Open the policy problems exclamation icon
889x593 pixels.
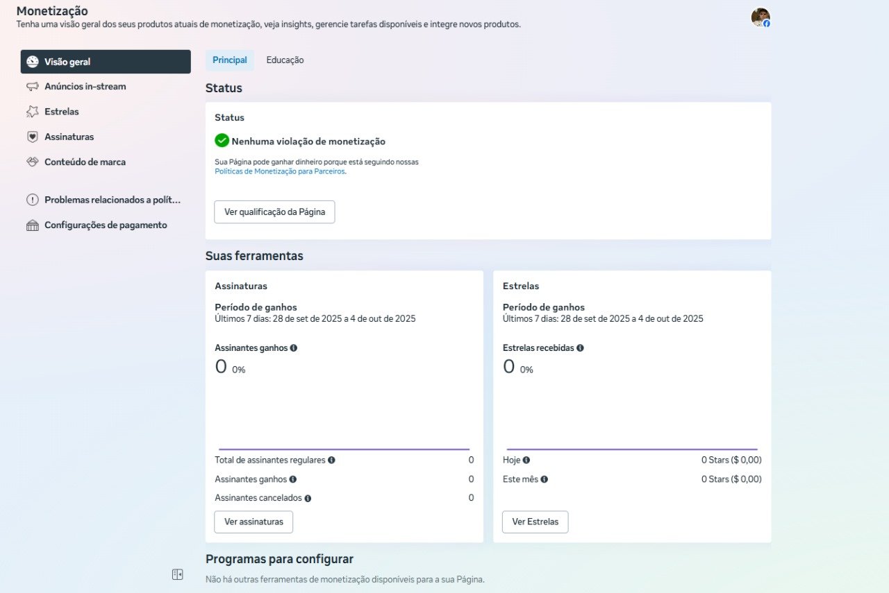coord(33,200)
